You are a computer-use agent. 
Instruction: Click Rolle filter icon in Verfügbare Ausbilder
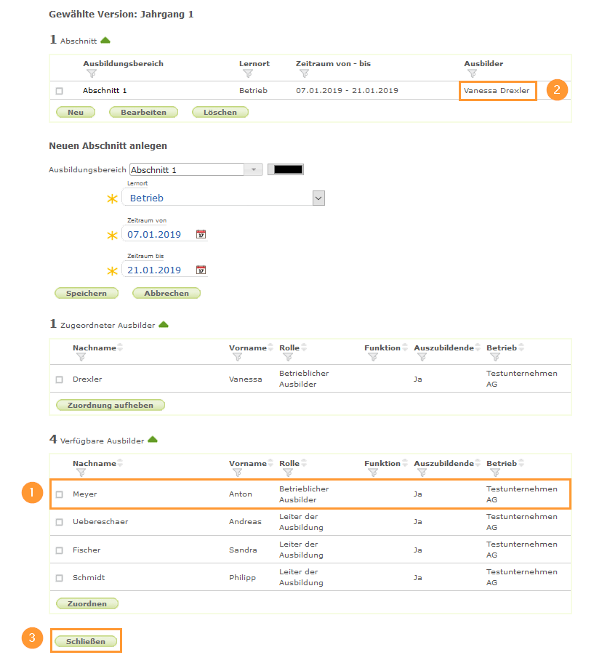(x=288, y=473)
